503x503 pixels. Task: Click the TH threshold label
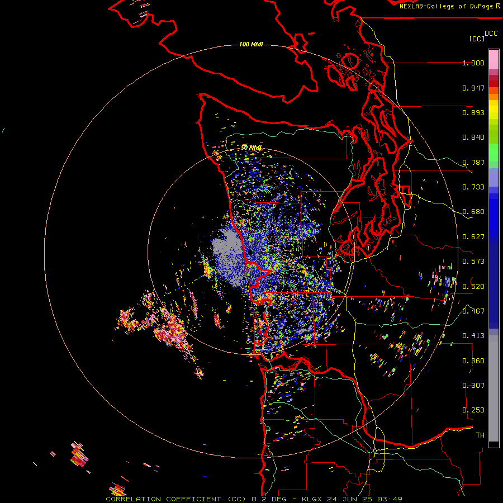point(480,435)
